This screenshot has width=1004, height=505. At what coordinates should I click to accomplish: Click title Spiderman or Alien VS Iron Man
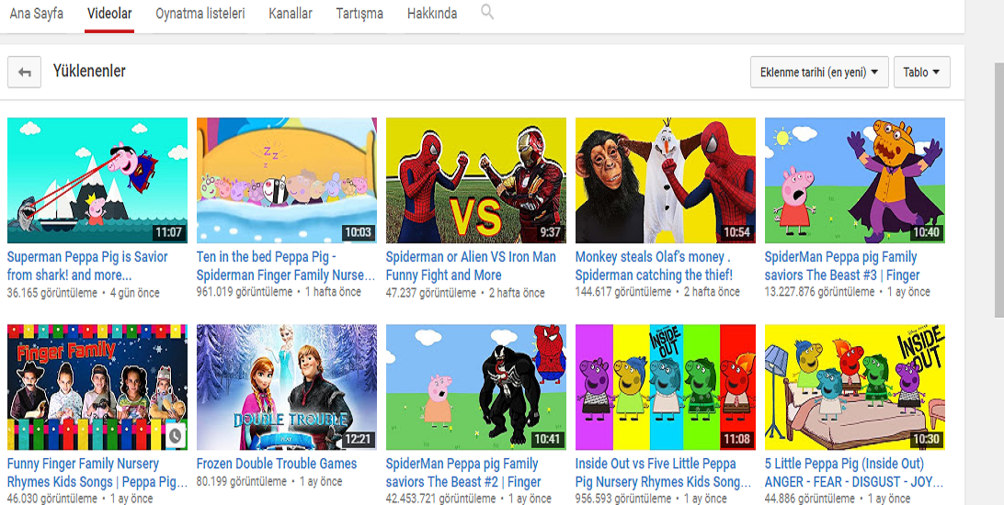(472, 266)
